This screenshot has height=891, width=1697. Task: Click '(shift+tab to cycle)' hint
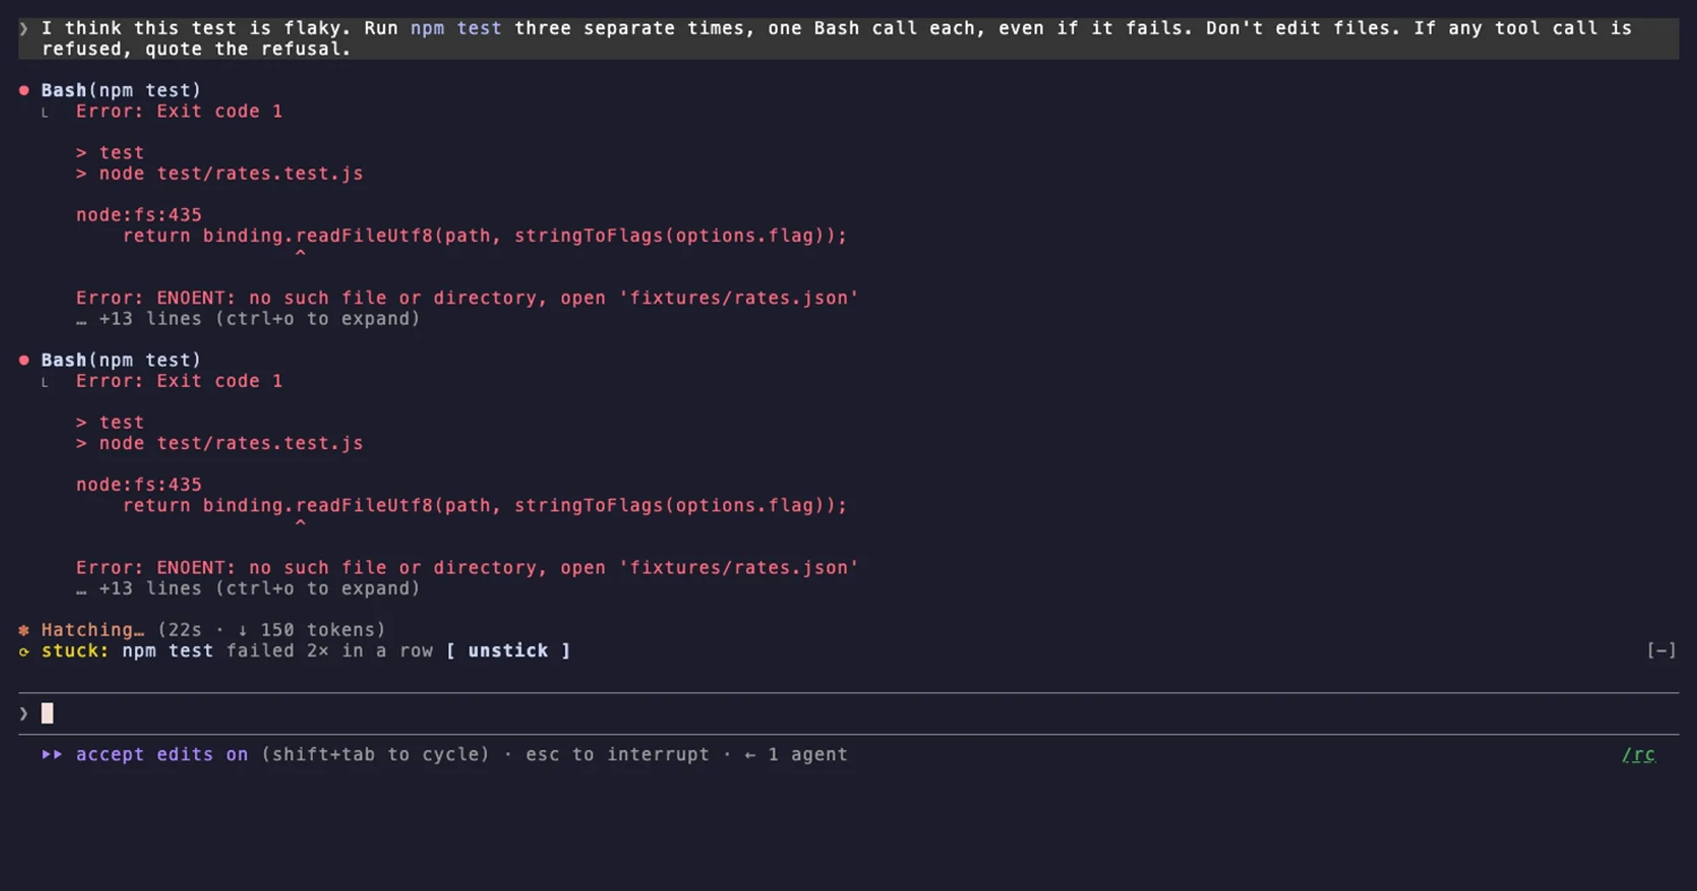coord(376,754)
